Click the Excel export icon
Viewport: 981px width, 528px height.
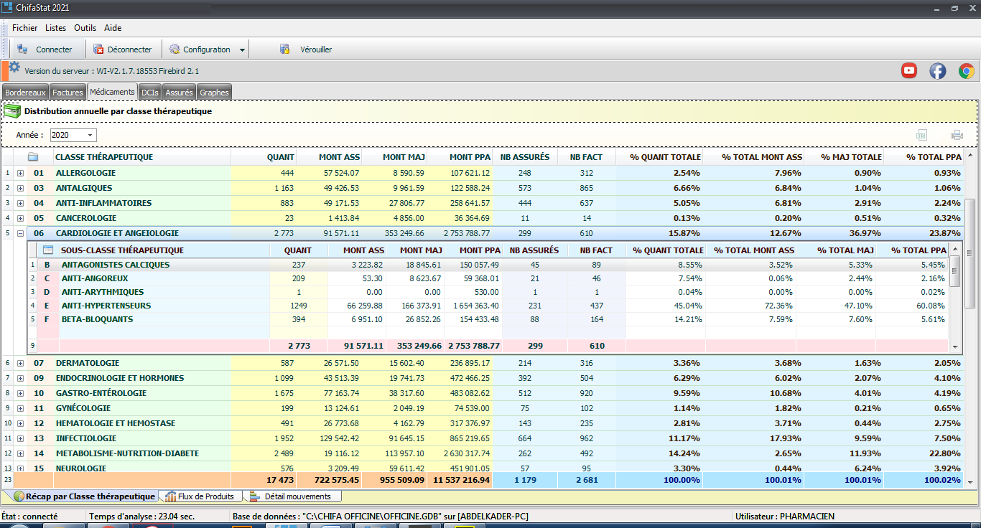point(921,135)
